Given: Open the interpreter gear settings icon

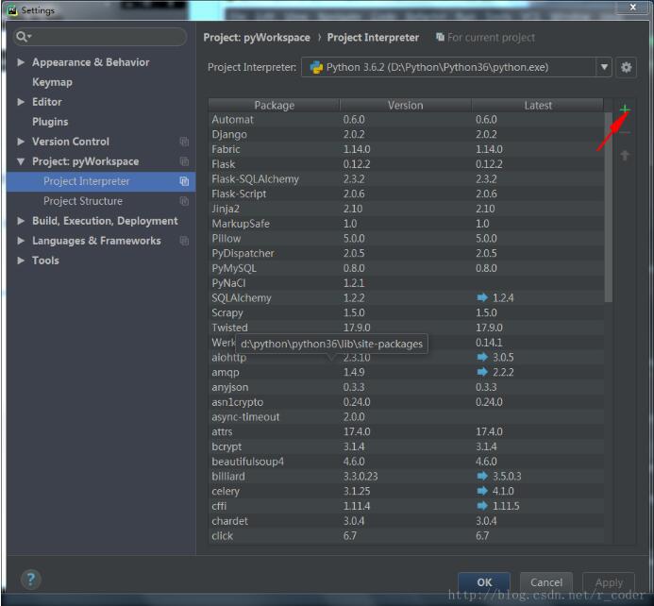Looking at the screenshot, I should [x=626, y=67].
